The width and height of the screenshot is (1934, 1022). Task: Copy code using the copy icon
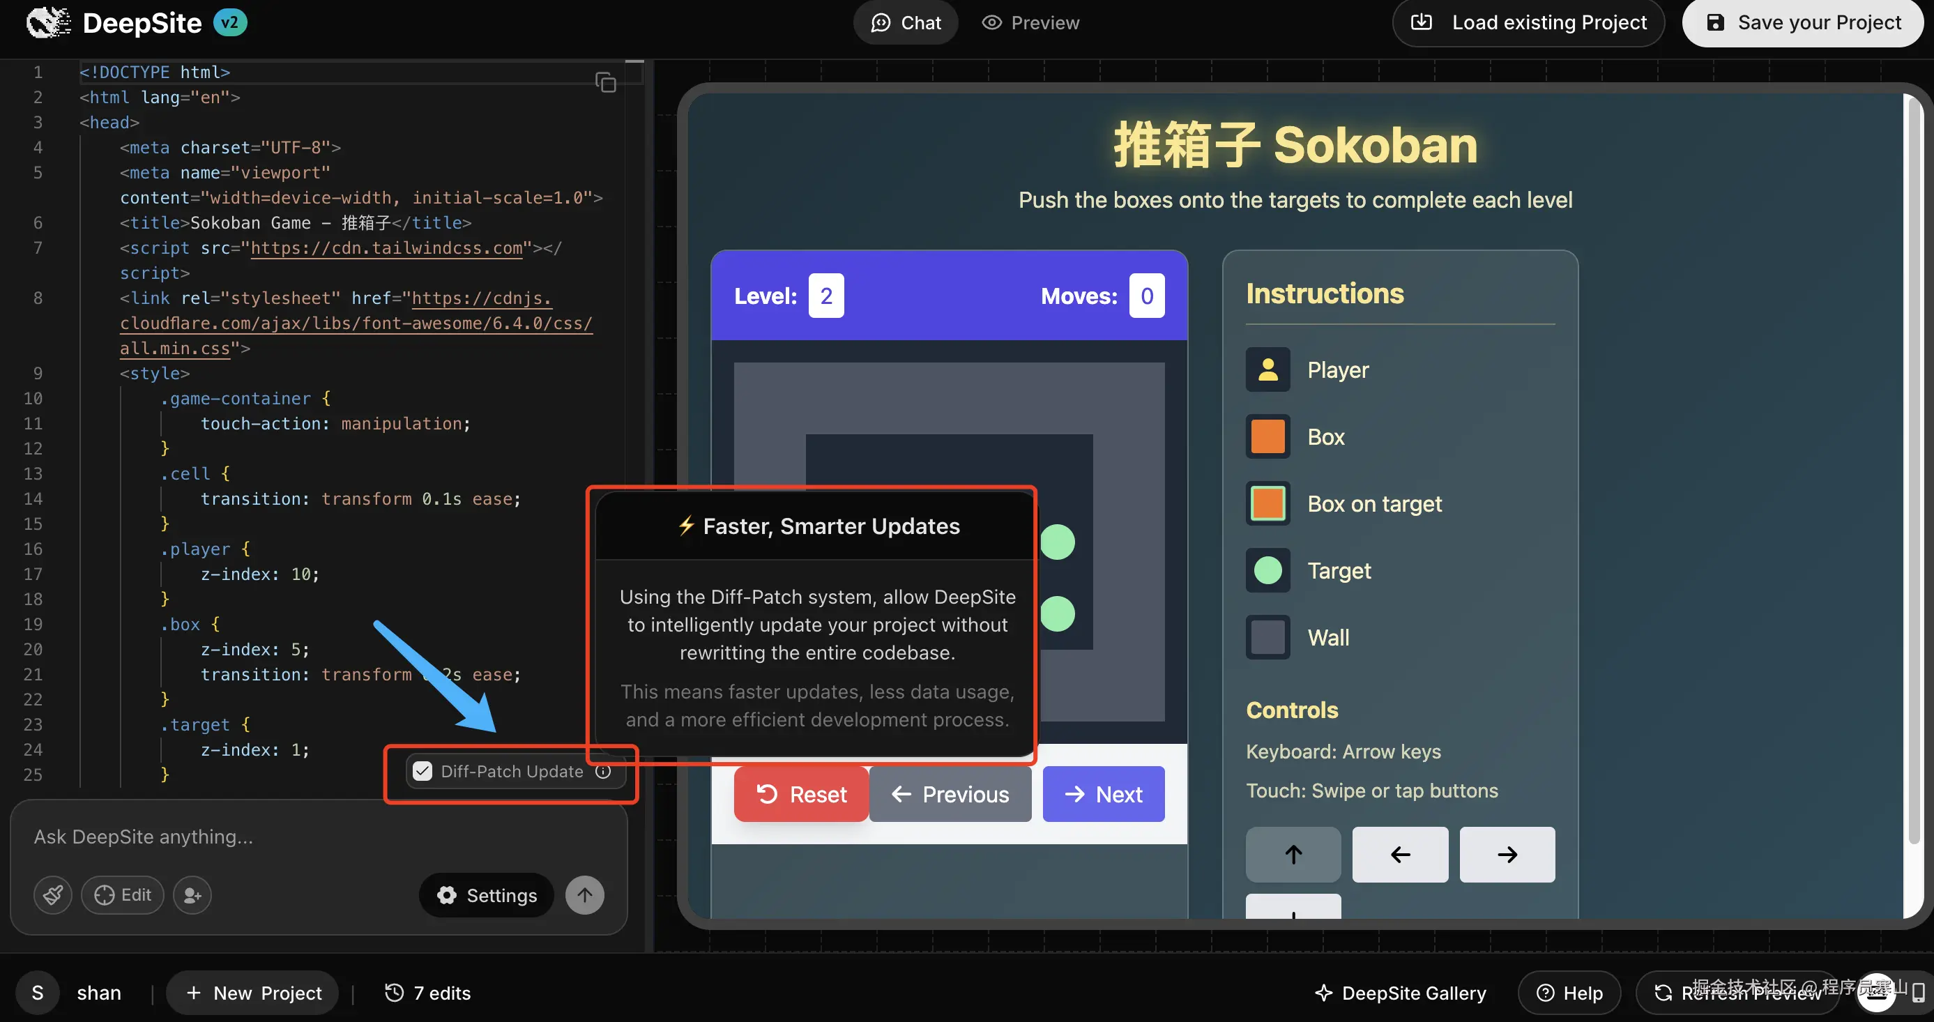(x=605, y=82)
